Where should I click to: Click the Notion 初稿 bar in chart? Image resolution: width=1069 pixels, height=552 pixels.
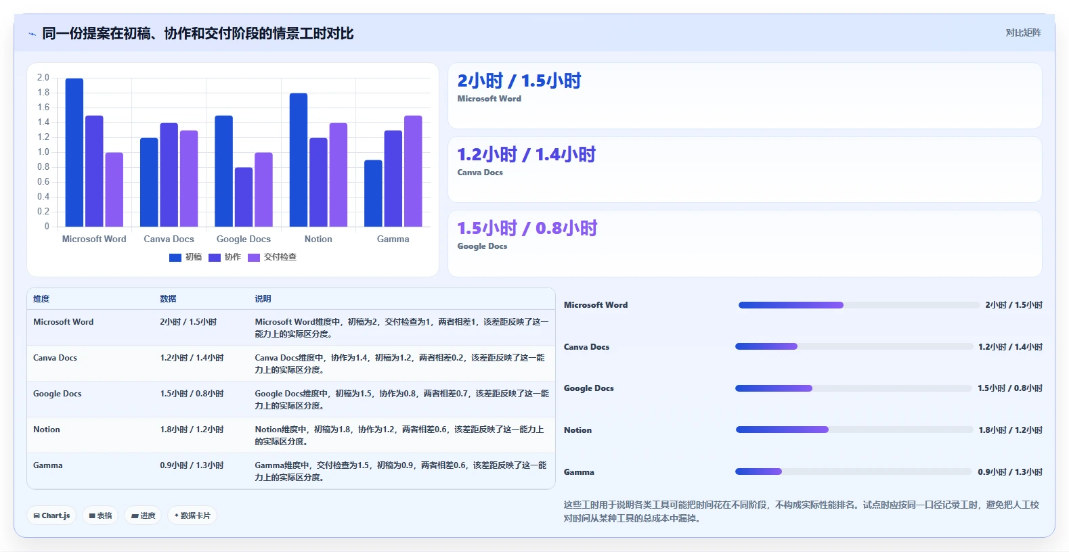pyautogui.click(x=299, y=160)
